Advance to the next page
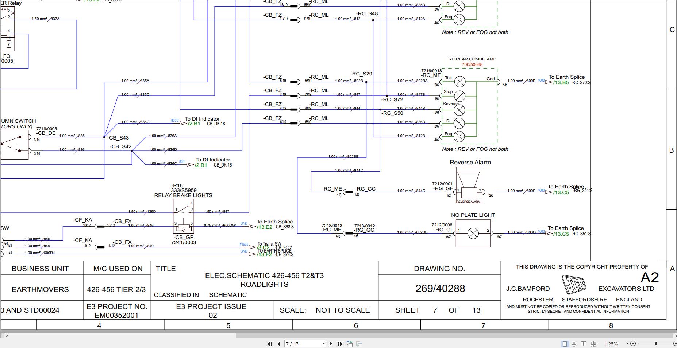Screen dimensions: 677x348 pyautogui.click(x=331, y=344)
